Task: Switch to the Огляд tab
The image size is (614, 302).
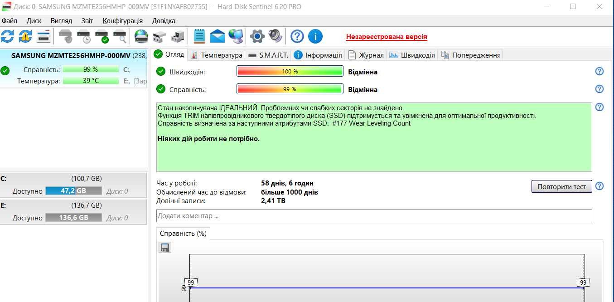Action: [x=169, y=54]
